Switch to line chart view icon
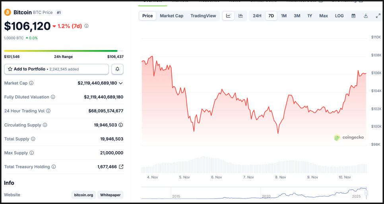The height and width of the screenshot is (204, 384). [228, 16]
